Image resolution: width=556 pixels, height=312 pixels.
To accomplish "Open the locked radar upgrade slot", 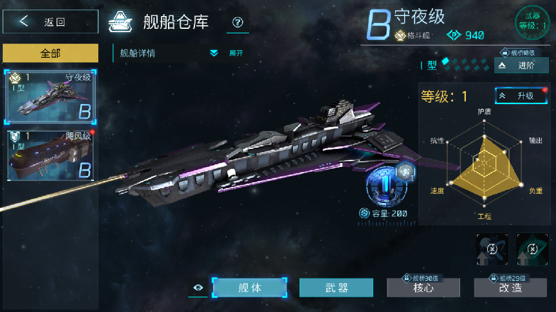I will pyautogui.click(x=532, y=249).
